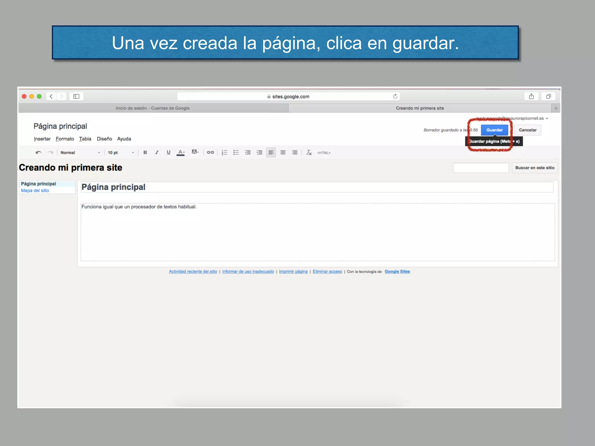Viewport: 595px width, 446px height.
Task: Click the Guardar button
Action: [494, 130]
